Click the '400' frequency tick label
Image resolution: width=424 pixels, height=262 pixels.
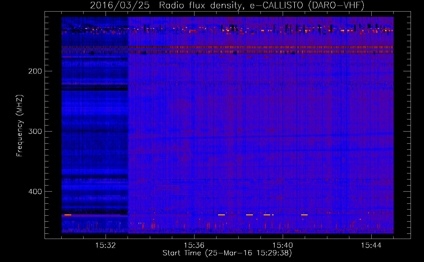(x=35, y=192)
